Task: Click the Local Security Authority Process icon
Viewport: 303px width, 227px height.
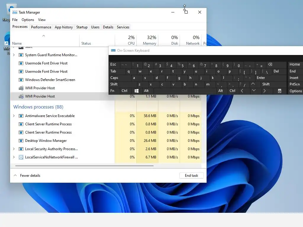Action: pos(21,149)
